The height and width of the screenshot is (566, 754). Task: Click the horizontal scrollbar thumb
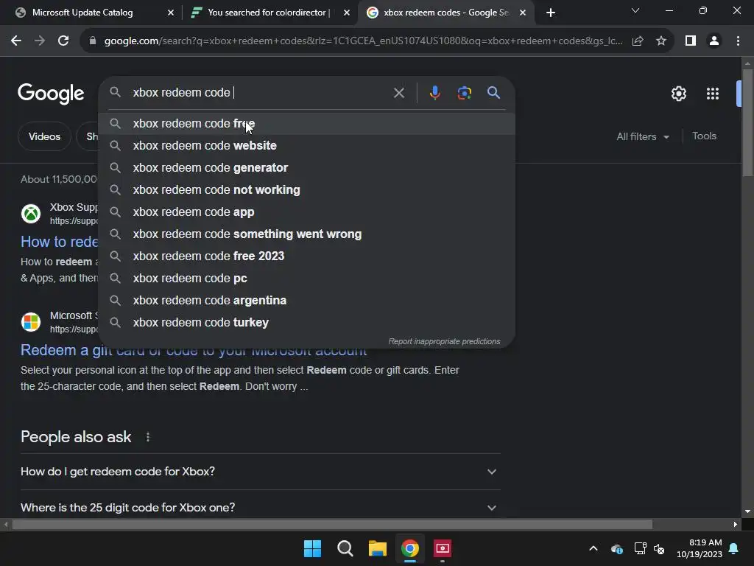pos(332,524)
